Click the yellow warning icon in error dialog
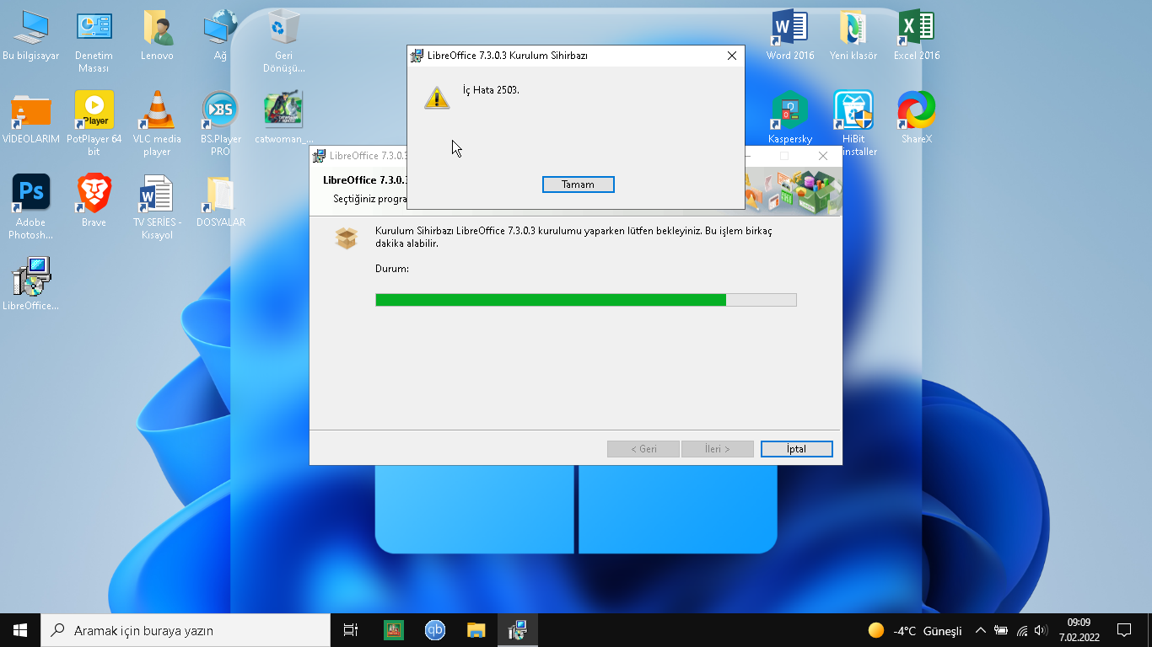The width and height of the screenshot is (1152, 647). (436, 97)
